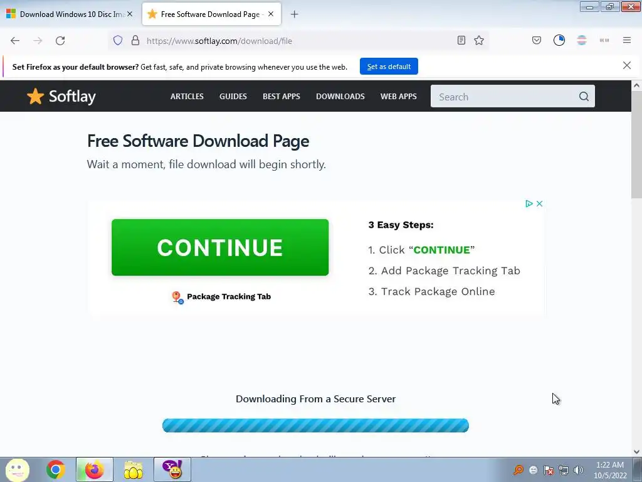Screen dimensions: 642x482
Task: Toggle reader view in address bar
Action: pyautogui.click(x=461, y=40)
